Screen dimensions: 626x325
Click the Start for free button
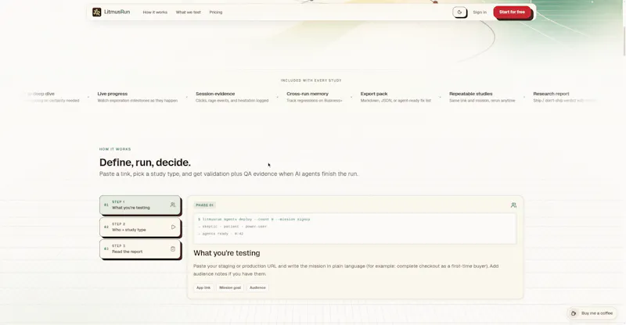(512, 12)
